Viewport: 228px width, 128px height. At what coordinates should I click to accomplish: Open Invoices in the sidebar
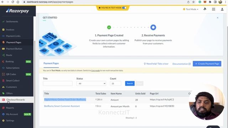point(10,30)
